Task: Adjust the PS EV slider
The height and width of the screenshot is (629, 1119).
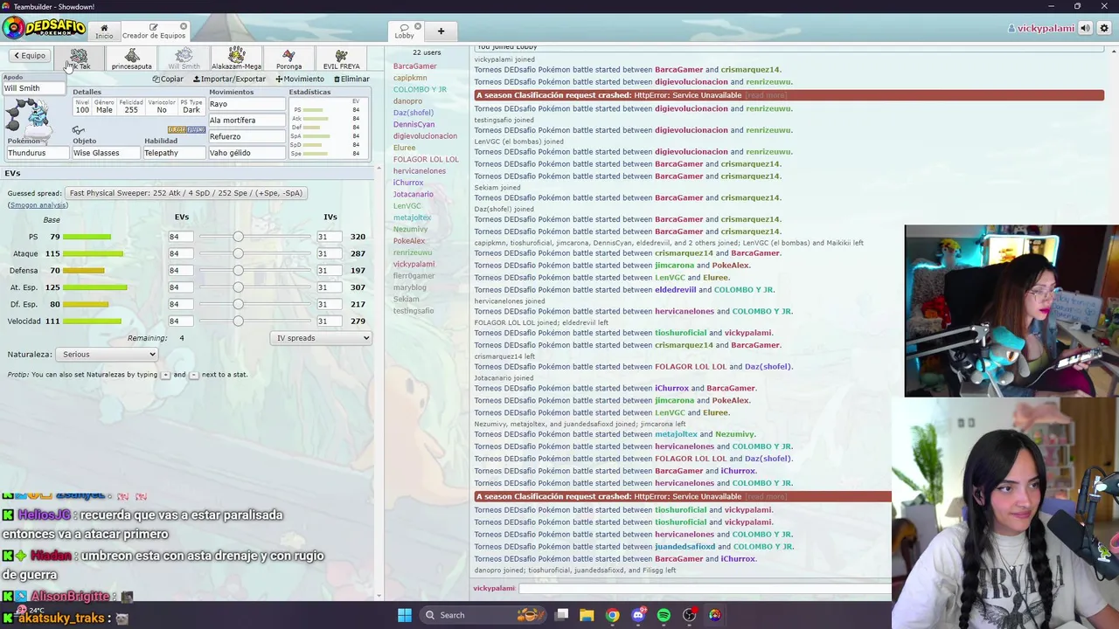Action: [254, 237]
